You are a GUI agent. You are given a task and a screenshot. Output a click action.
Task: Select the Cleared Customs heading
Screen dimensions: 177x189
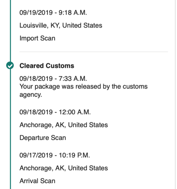[x=47, y=66]
